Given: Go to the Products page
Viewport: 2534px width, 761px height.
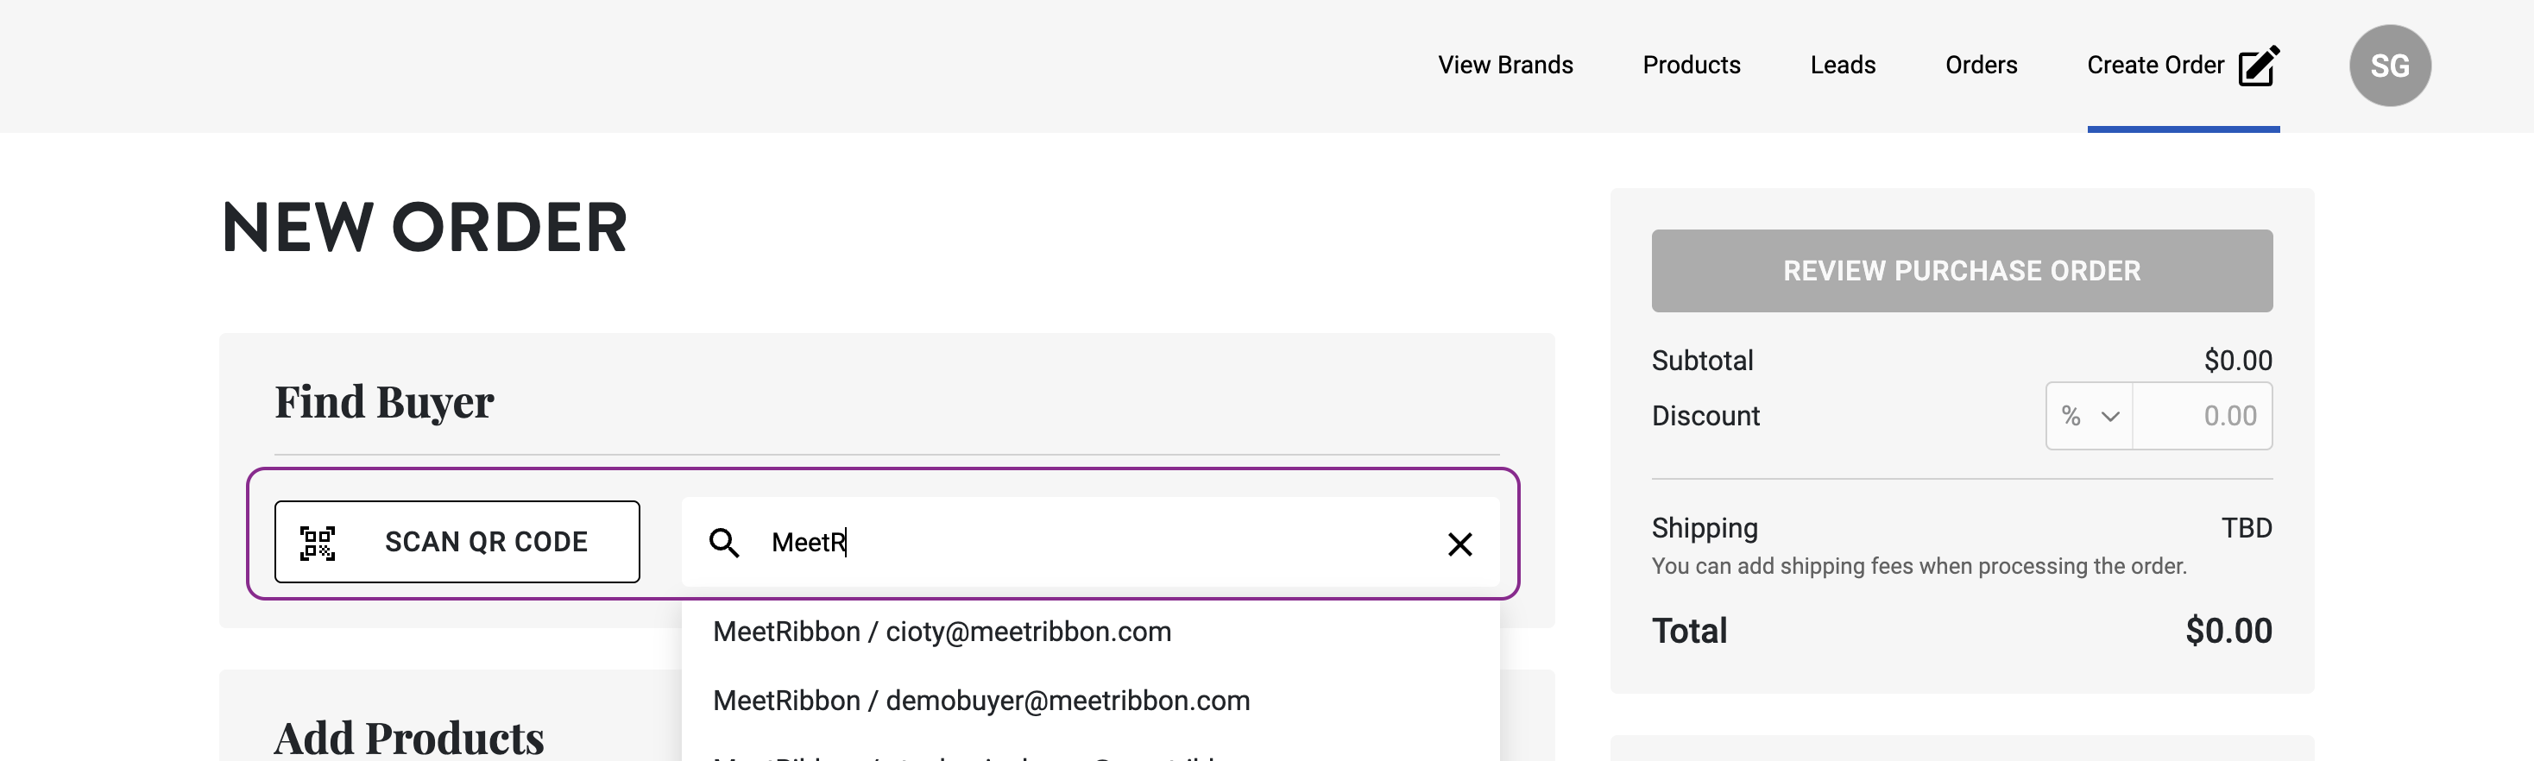Looking at the screenshot, I should click(1691, 65).
